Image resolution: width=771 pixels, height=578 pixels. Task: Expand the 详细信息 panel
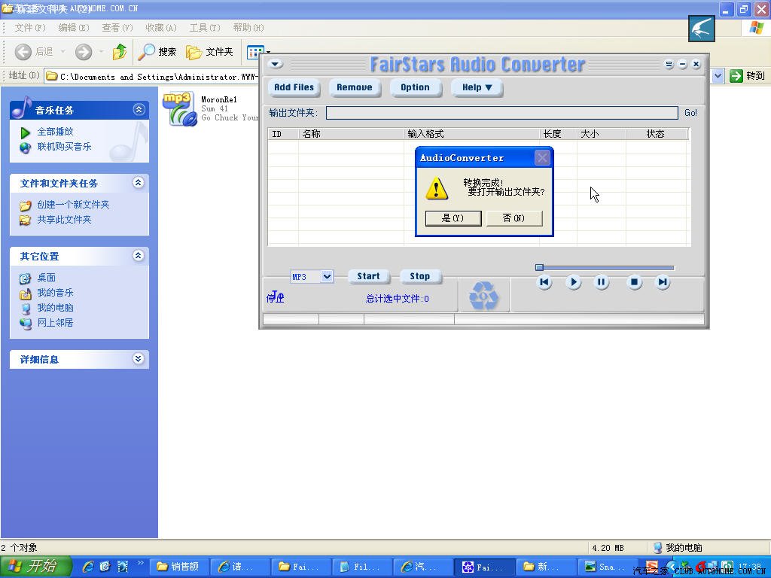(139, 359)
